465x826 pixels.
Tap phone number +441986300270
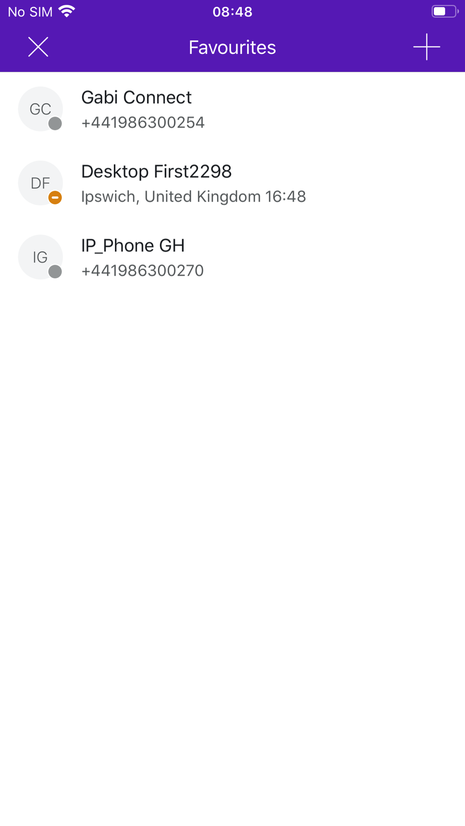(x=142, y=271)
